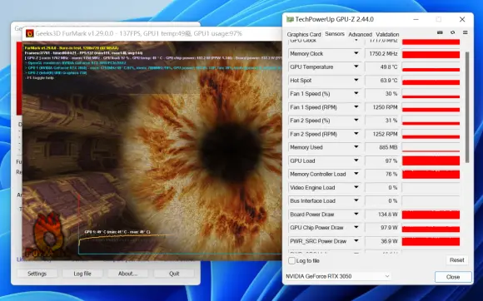The image size is (483, 301).
Task: Open the Hot Spot sensor dropdown
Action: coord(356,80)
